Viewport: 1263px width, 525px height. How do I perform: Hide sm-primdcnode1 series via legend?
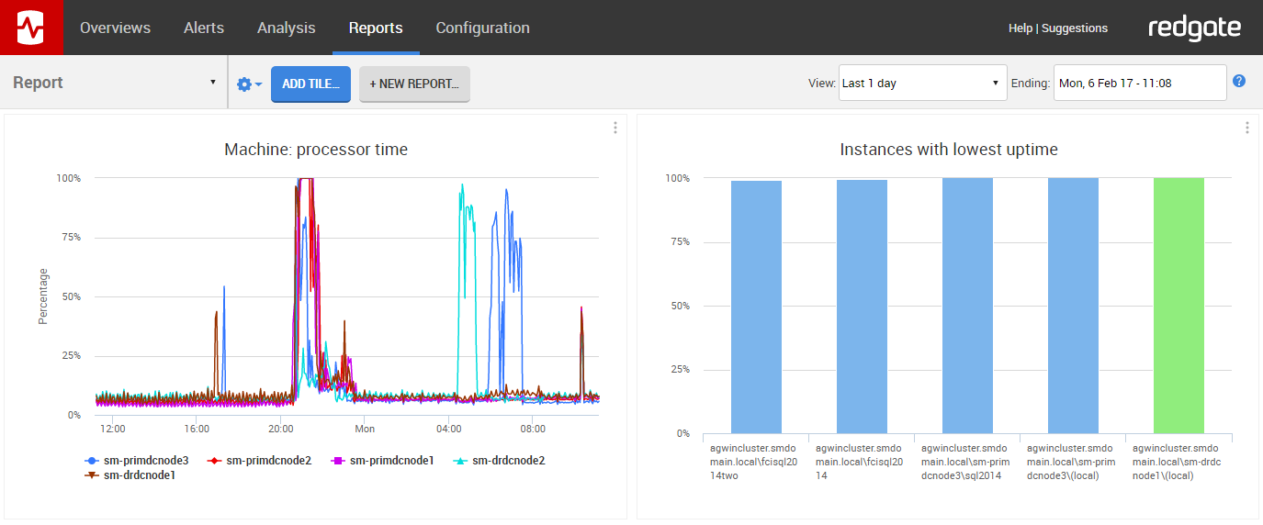(x=391, y=461)
